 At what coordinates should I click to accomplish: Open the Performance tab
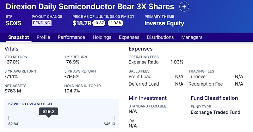click(x=71, y=37)
